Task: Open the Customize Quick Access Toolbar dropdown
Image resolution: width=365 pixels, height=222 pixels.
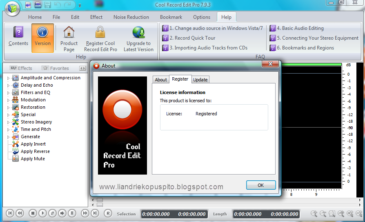Action: pyautogui.click(x=80, y=5)
